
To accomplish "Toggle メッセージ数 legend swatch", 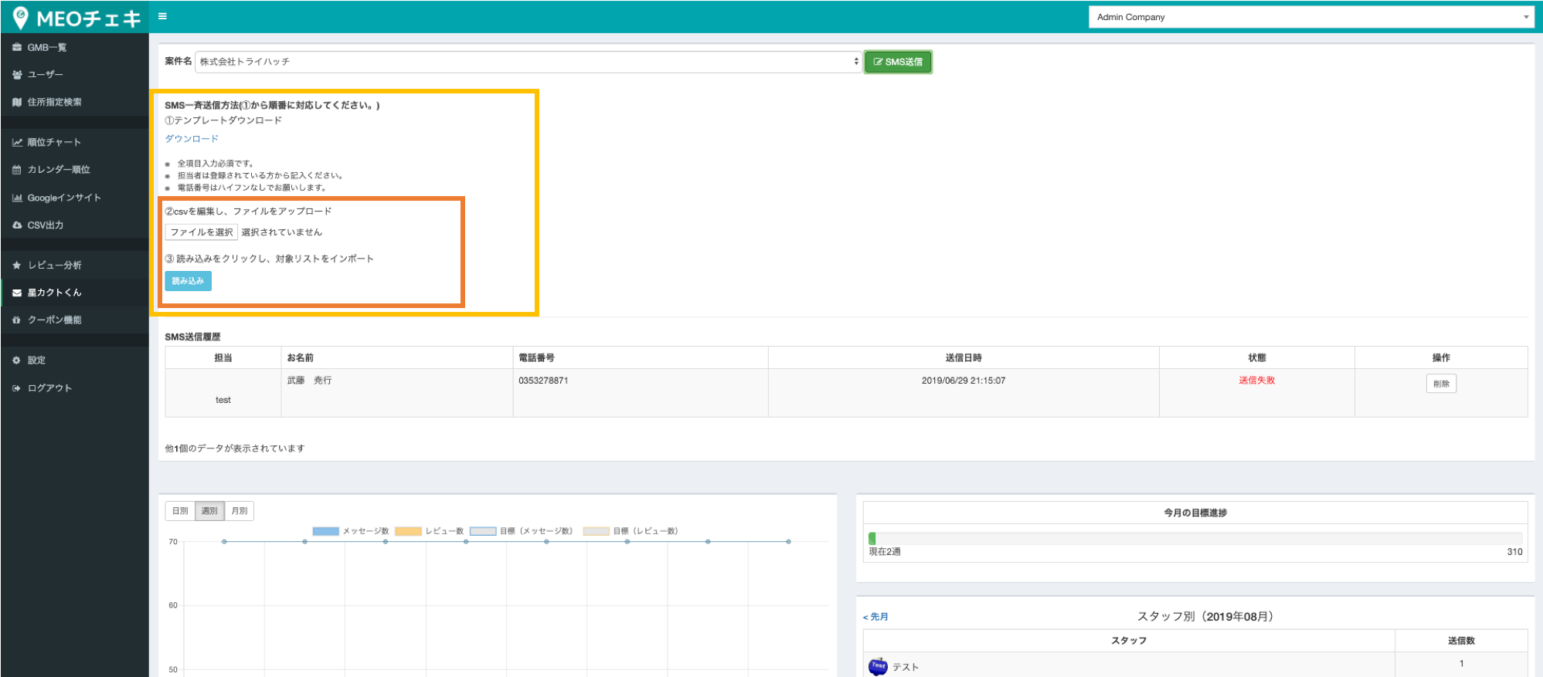I will 325,531.
